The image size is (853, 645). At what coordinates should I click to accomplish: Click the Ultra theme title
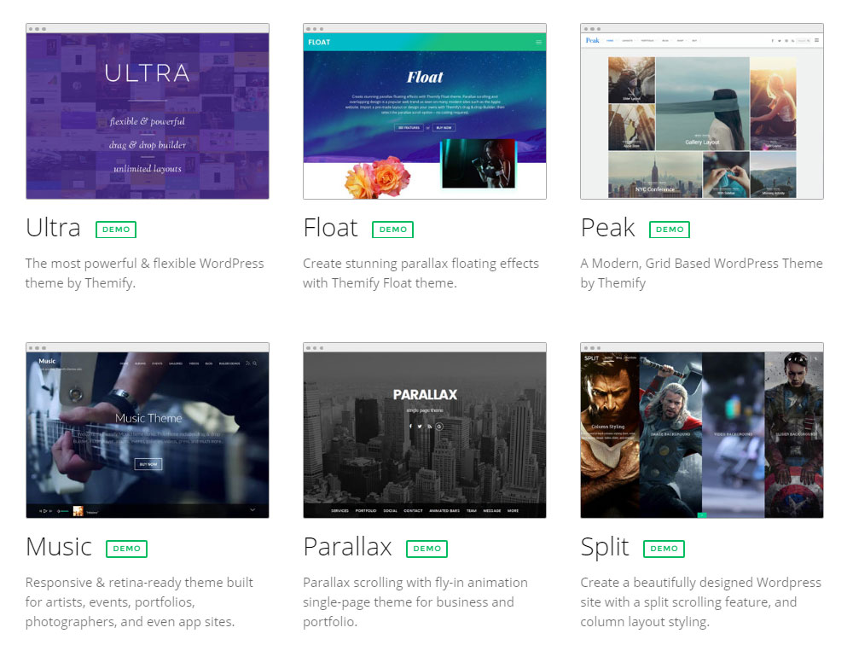(x=53, y=228)
